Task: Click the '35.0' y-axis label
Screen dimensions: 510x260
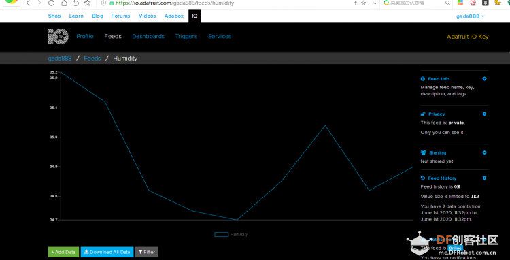Action: tap(54, 137)
